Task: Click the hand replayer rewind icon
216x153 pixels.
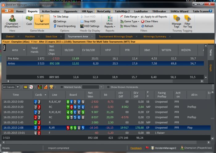Action: [25, 87]
